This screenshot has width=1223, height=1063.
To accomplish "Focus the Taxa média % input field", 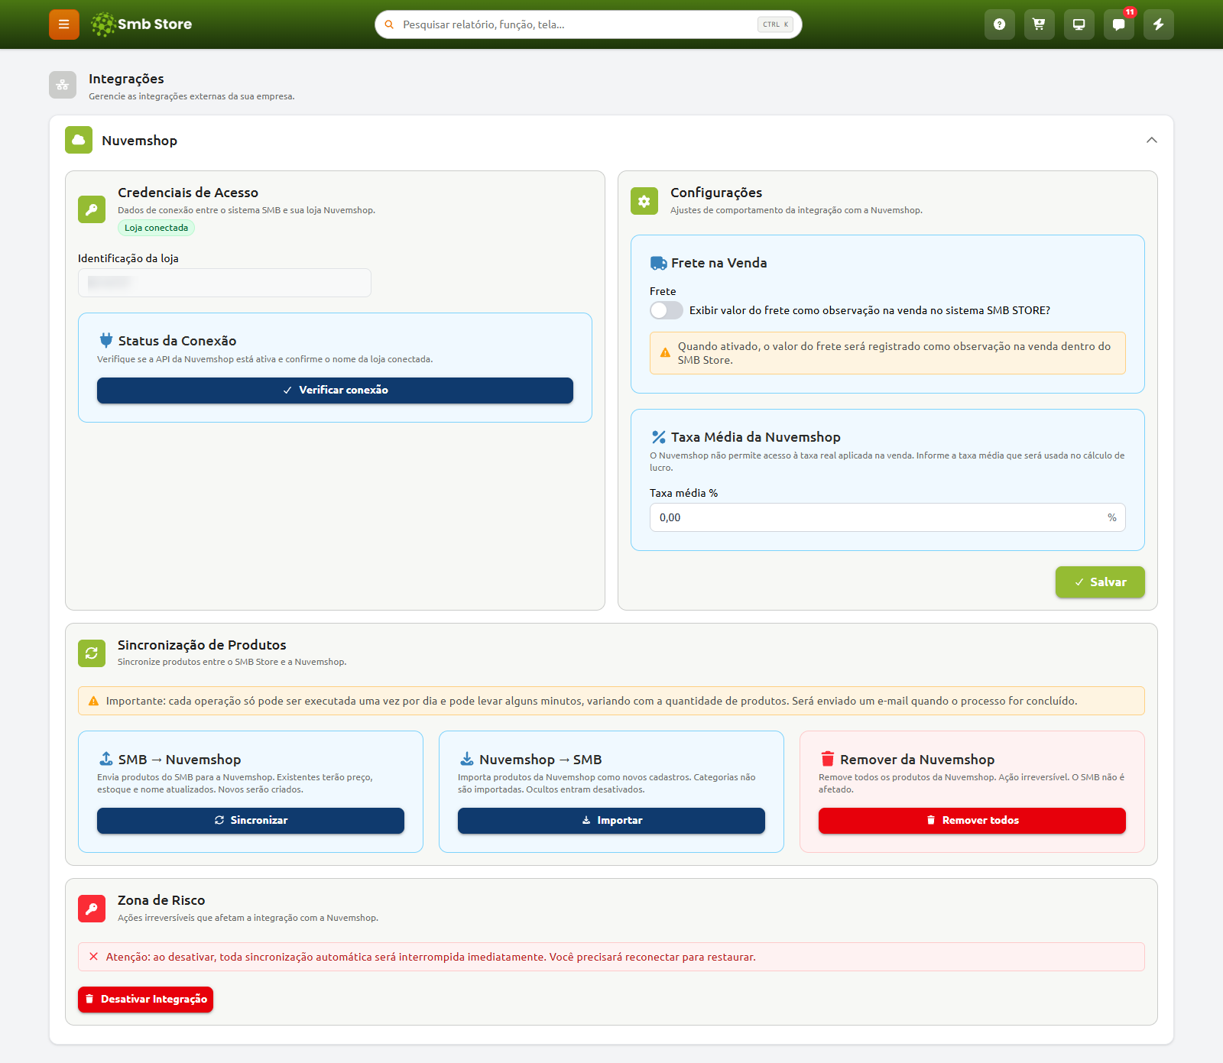I will pyautogui.click(x=887, y=517).
